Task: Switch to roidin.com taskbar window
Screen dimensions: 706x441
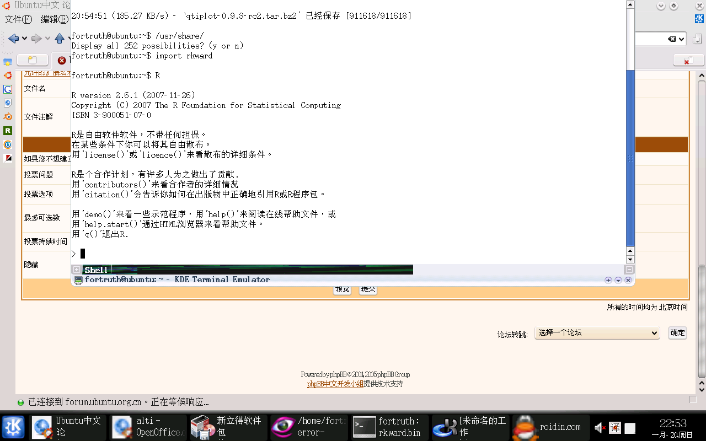Action: tap(550, 427)
